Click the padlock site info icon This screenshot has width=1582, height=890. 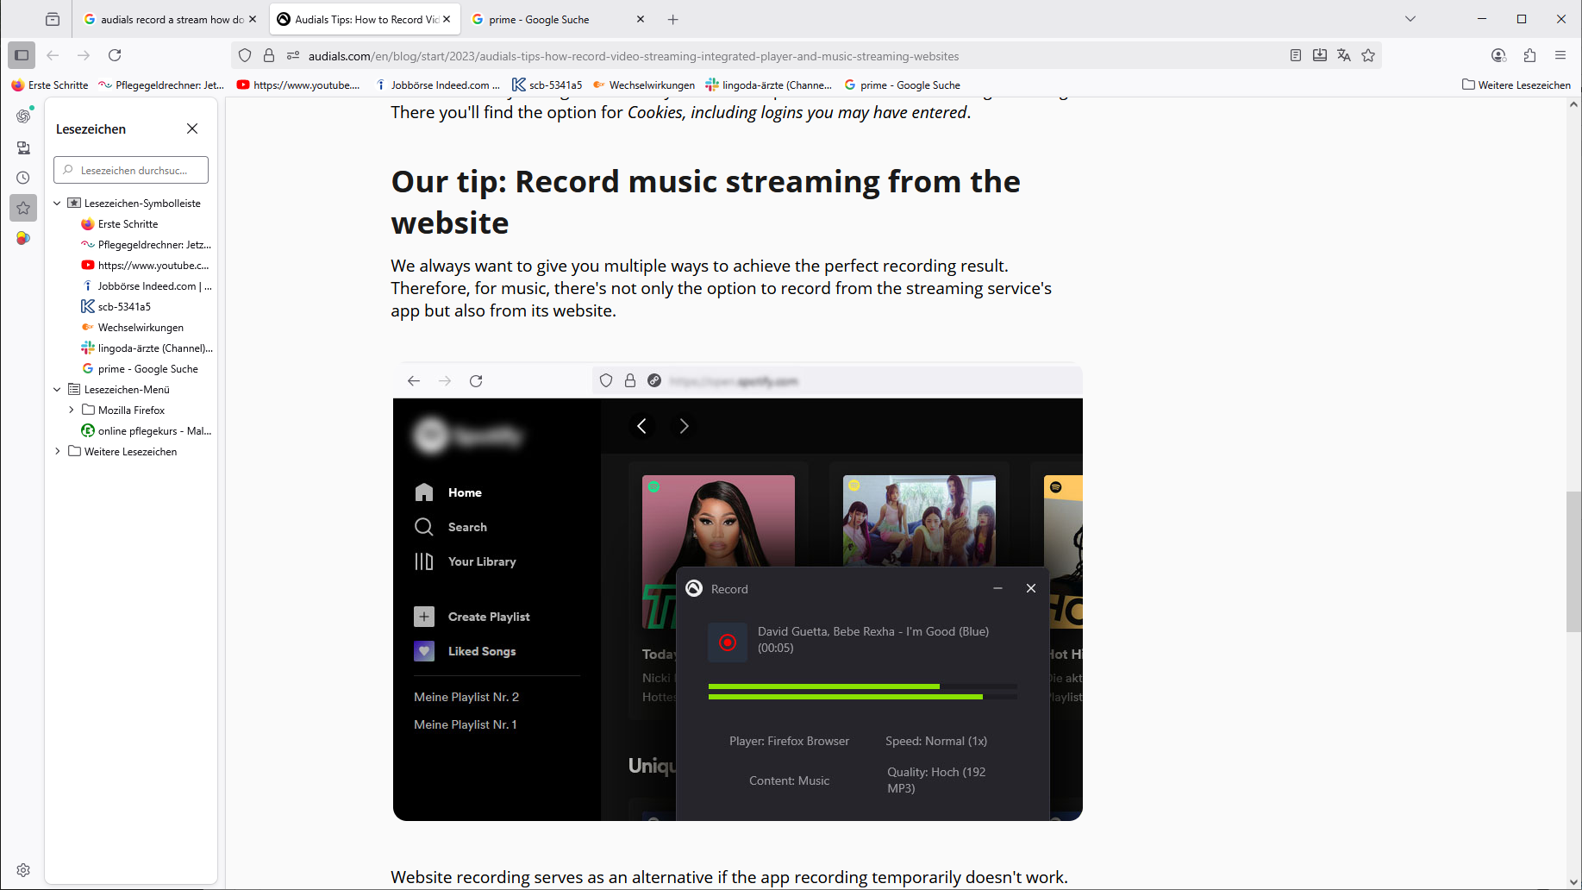(x=269, y=55)
